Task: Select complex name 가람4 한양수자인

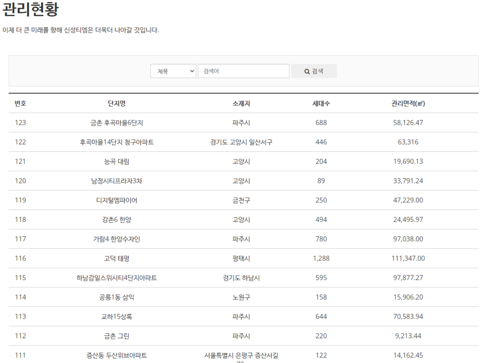Action: 116,239
